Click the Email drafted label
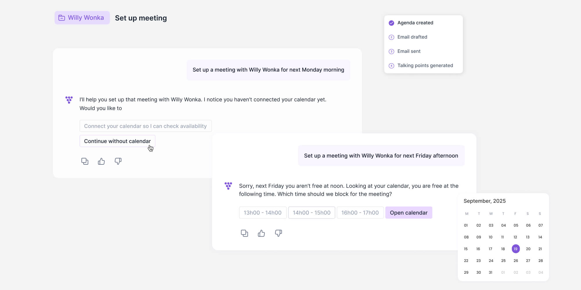581x290 pixels. 412,37
